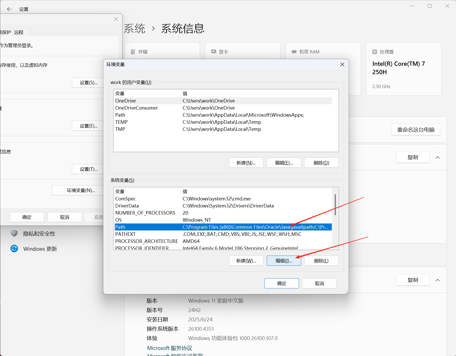Click the back arrow in Settings
The height and width of the screenshot is (356, 456).
[x=9, y=9]
